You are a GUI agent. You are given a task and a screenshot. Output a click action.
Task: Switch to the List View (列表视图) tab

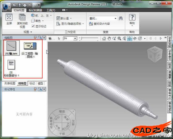(10, 83)
